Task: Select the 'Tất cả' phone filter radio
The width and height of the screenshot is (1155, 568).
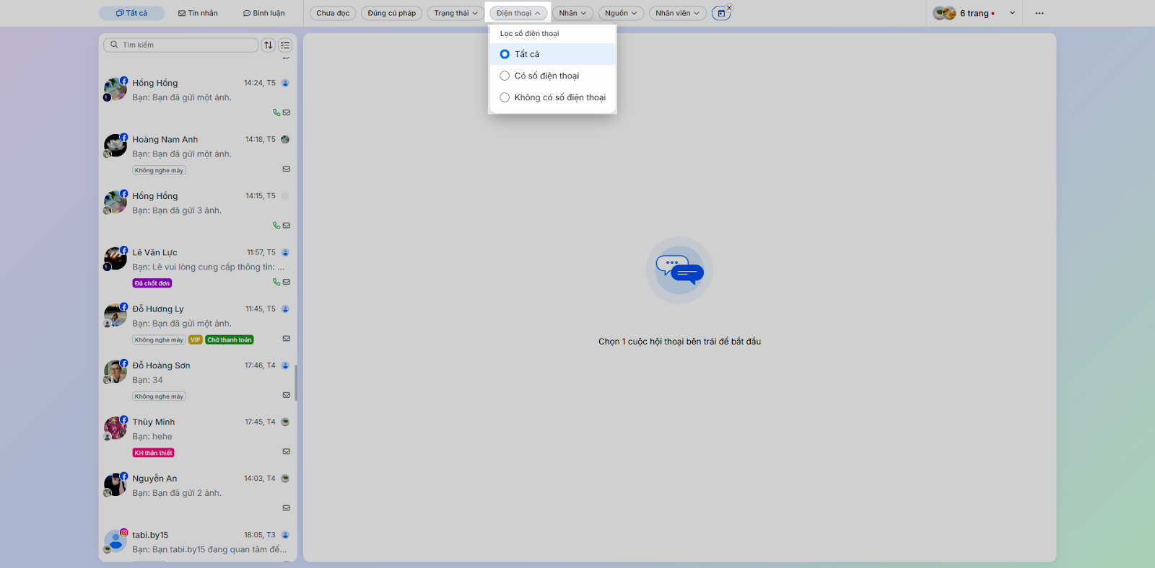Action: 505,54
